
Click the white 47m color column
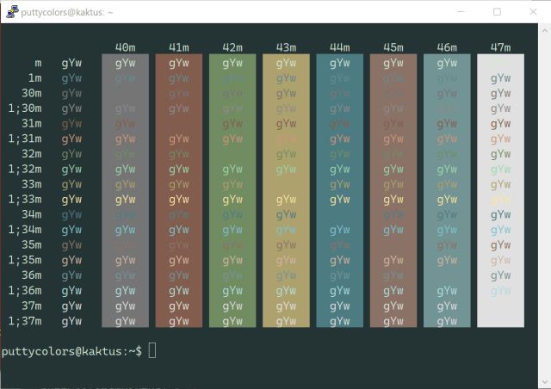500,191
